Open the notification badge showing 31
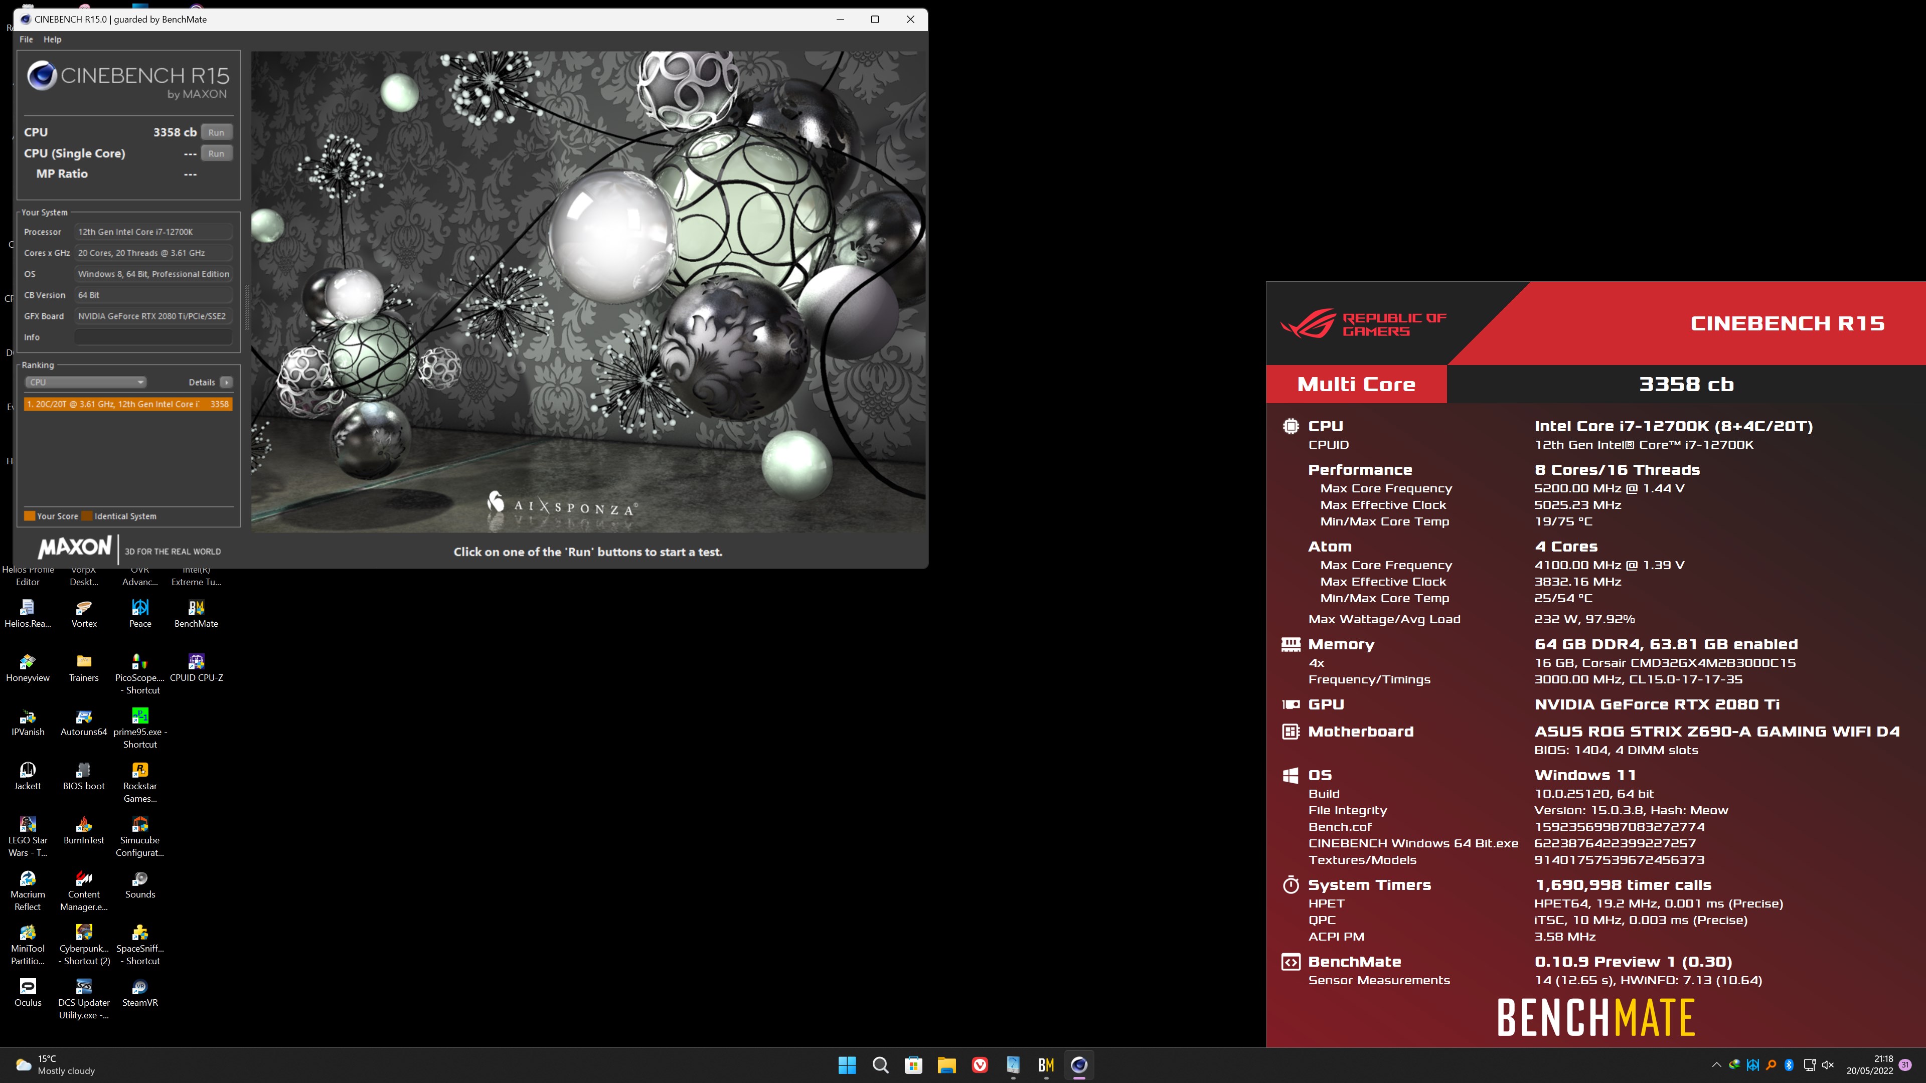This screenshot has height=1083, width=1926. pos(1906,1065)
